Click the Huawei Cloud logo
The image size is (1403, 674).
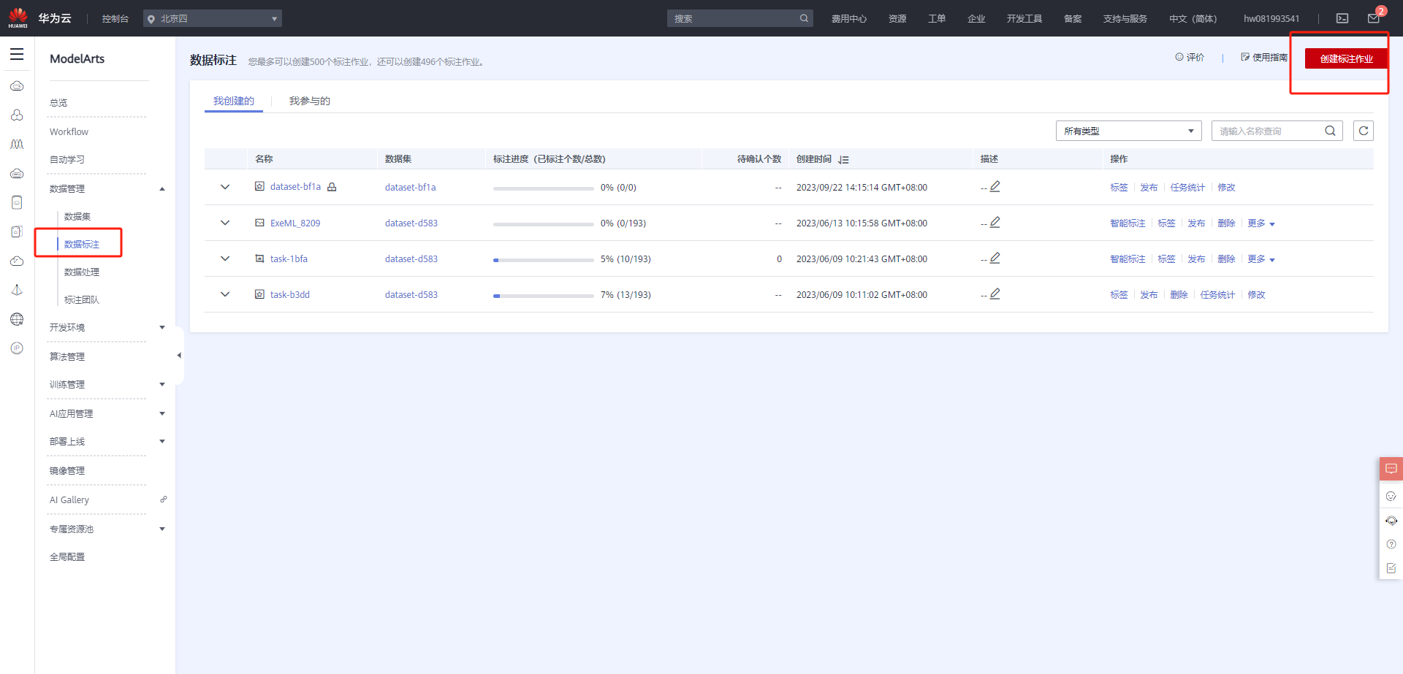coord(40,18)
